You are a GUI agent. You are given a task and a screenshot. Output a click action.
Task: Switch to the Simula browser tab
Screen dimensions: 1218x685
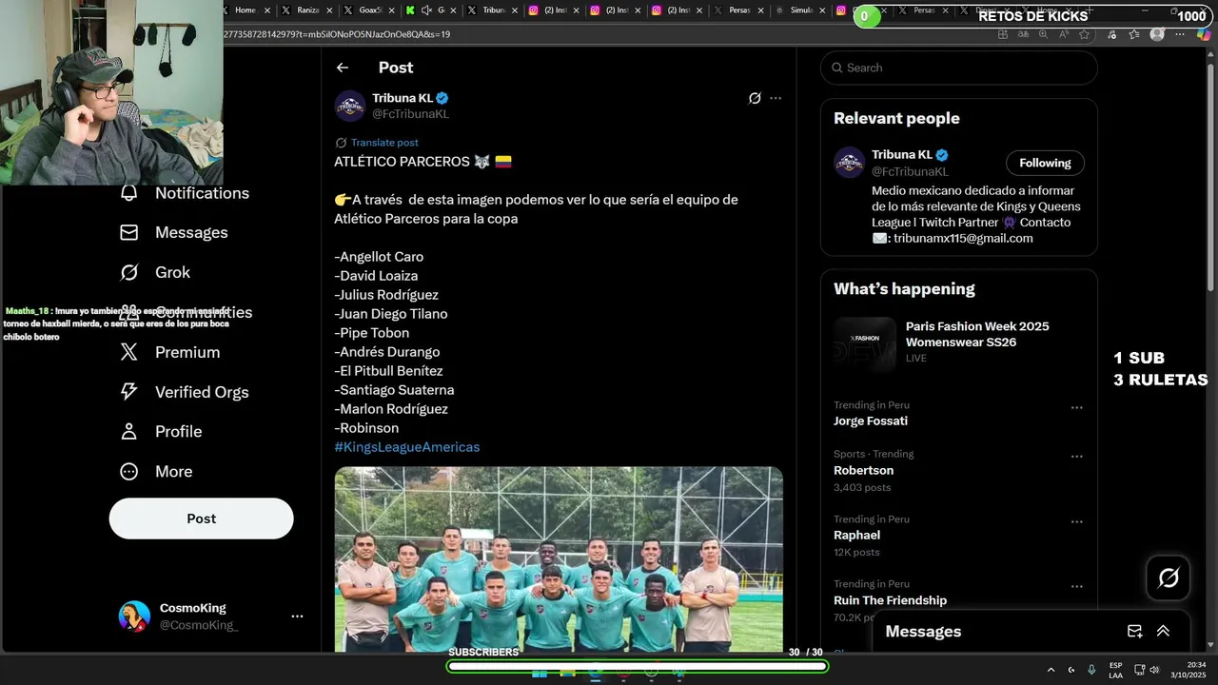click(801, 10)
